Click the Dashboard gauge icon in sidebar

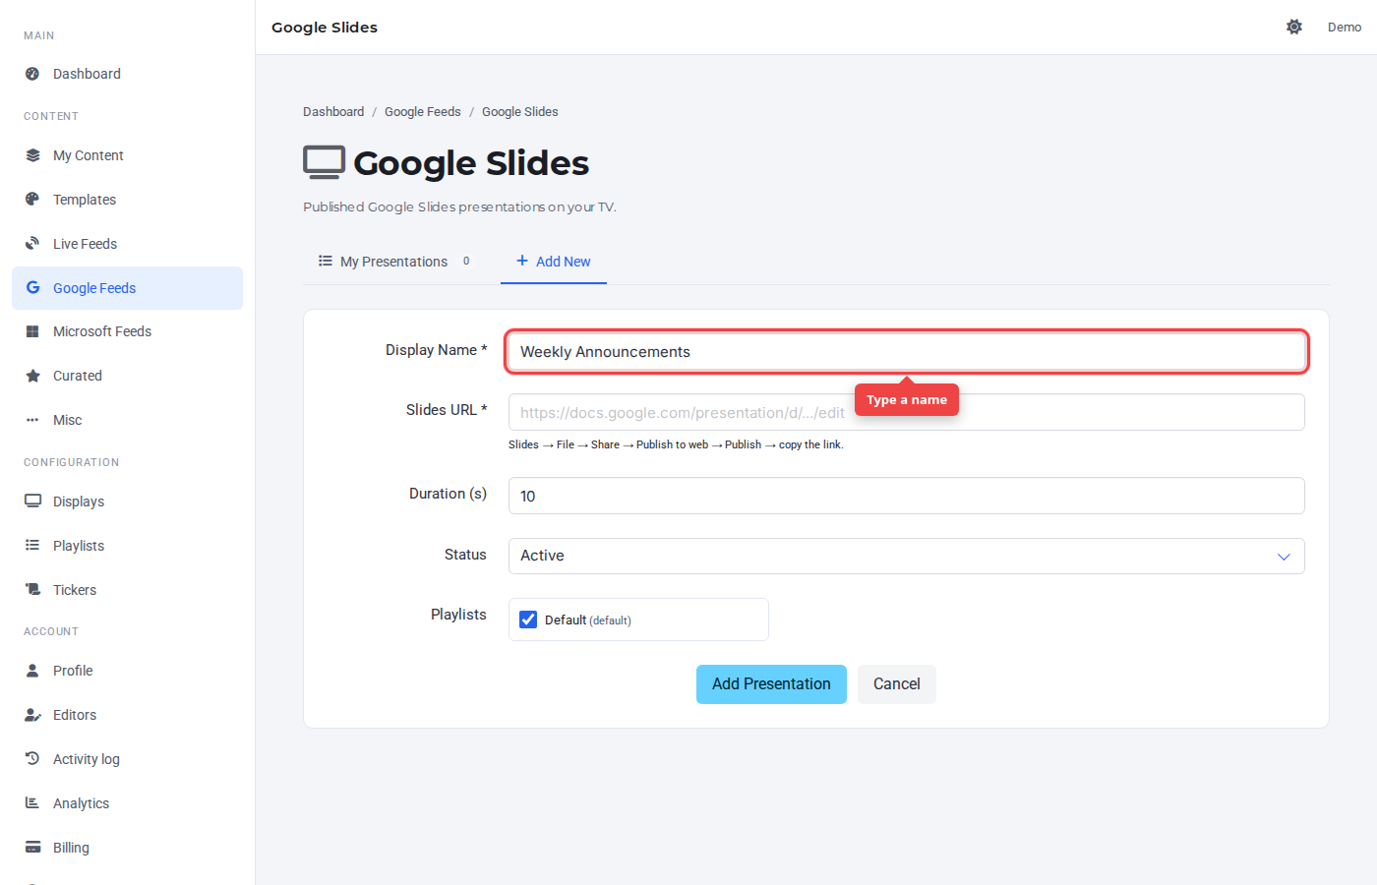pyautogui.click(x=32, y=74)
